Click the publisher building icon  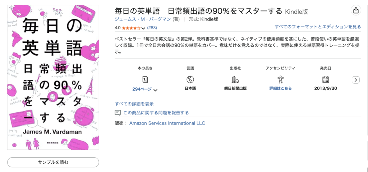click(x=235, y=80)
